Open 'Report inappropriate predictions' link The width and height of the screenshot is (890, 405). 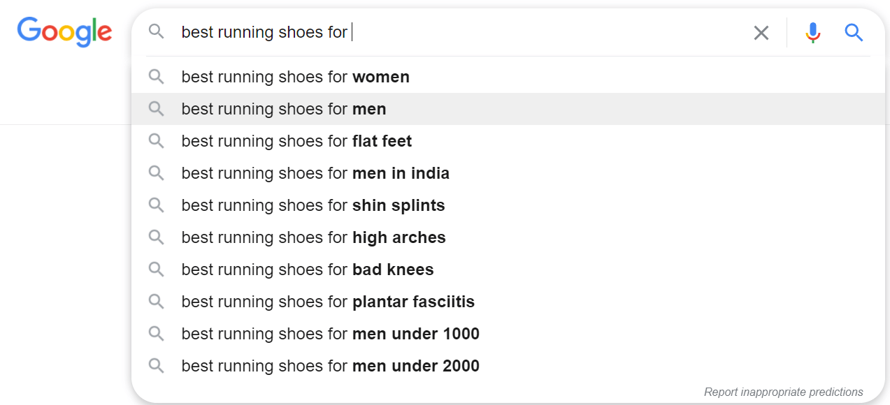[784, 392]
